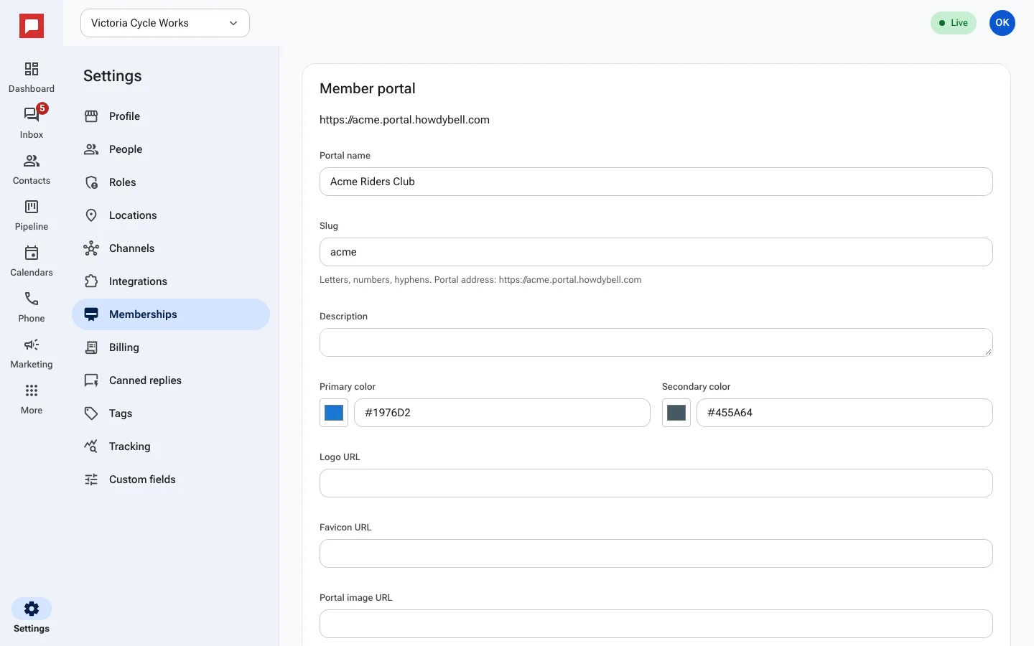
Task: Open the Pipeline board icon
Action: [x=32, y=207]
